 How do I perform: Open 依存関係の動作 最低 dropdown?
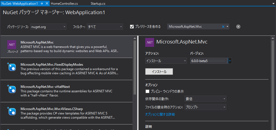coord(205,99)
